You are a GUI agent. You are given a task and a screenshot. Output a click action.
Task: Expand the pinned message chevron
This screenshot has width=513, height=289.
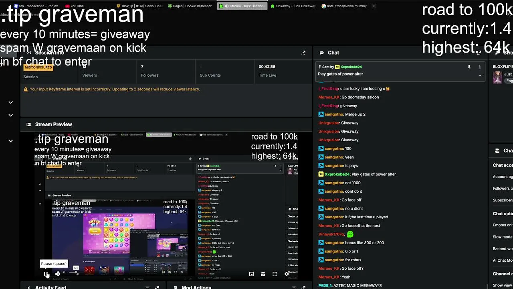tap(480, 75)
